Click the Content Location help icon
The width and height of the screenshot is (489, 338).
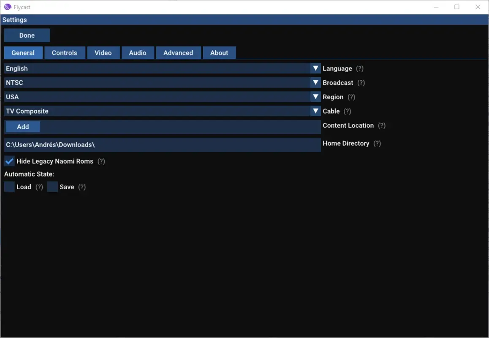pos(382,125)
